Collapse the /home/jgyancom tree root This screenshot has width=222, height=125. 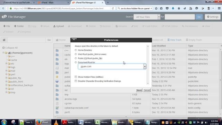3,53
